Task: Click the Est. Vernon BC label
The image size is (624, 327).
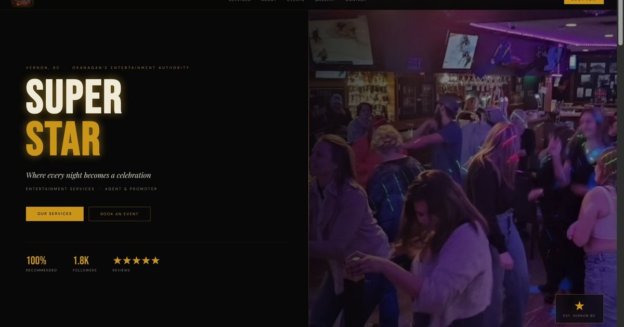Action: point(579,316)
